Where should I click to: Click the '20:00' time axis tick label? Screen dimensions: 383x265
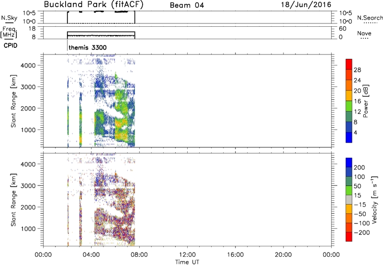coord(283,255)
